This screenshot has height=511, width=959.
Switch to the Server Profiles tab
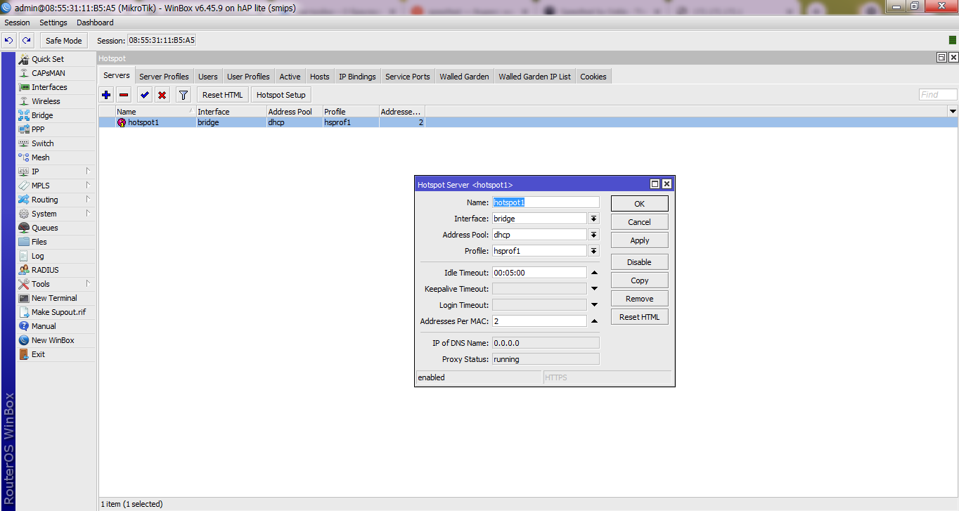click(x=164, y=77)
